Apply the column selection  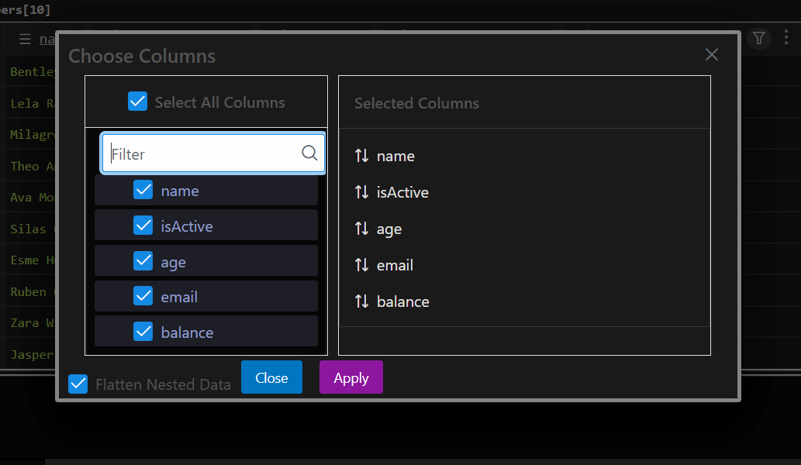(350, 377)
